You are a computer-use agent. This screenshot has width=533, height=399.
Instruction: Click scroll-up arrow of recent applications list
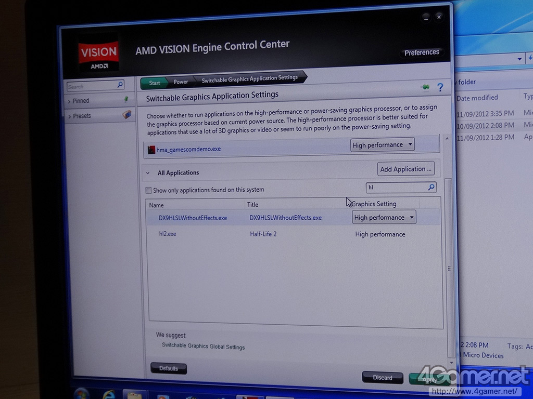tap(447, 139)
